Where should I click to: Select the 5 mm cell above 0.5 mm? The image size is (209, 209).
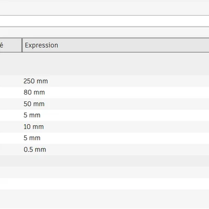point(115,138)
